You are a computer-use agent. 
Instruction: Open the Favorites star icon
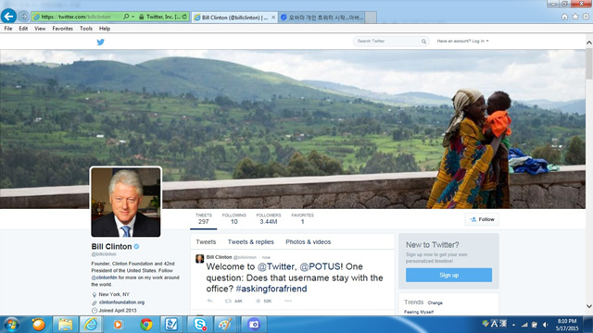(575, 17)
